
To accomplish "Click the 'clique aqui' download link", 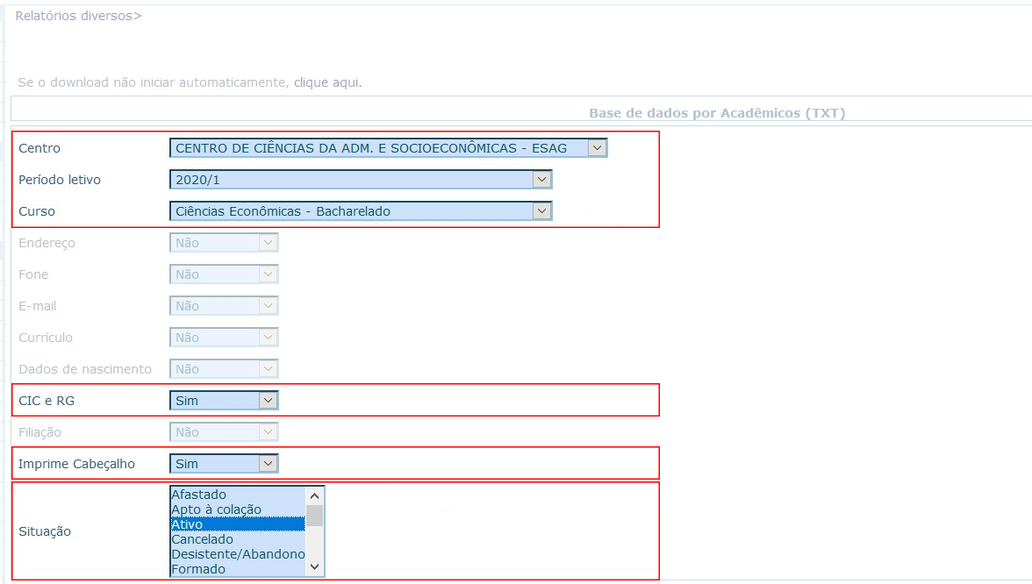I will 326,82.
